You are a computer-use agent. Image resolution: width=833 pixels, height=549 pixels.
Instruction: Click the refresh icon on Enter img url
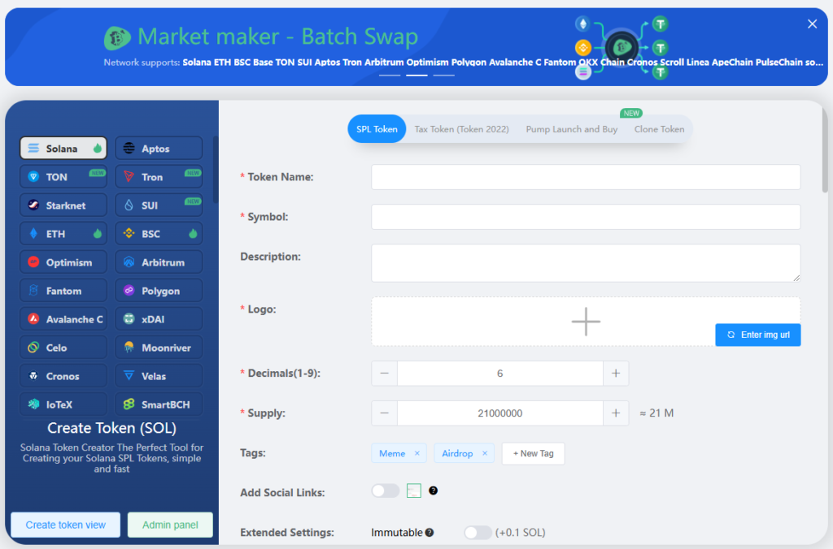(731, 335)
